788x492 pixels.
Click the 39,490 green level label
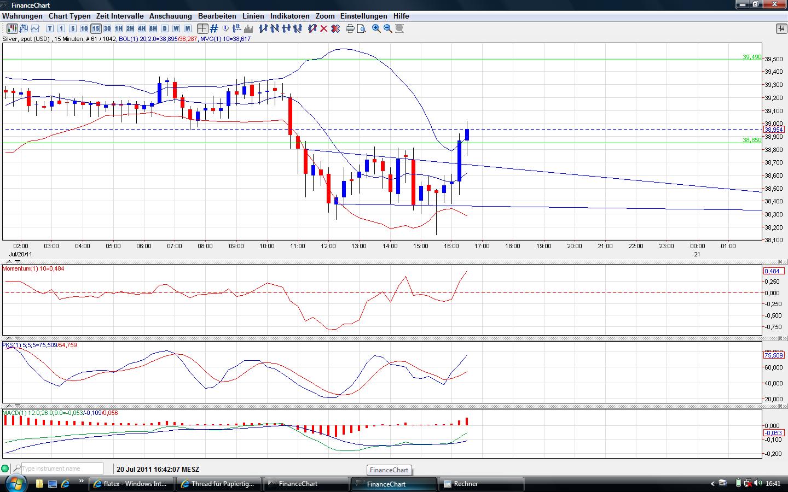tap(752, 57)
